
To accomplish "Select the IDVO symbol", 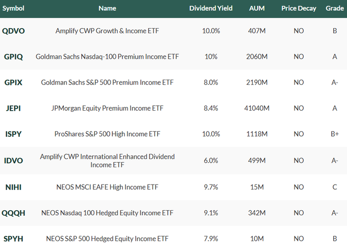I will (13, 161).
